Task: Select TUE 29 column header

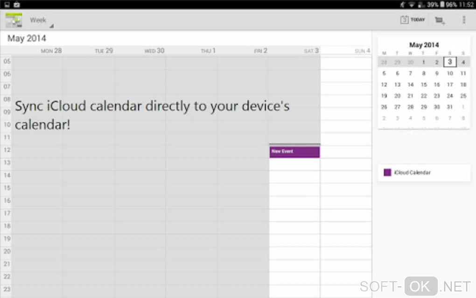Action: point(104,51)
